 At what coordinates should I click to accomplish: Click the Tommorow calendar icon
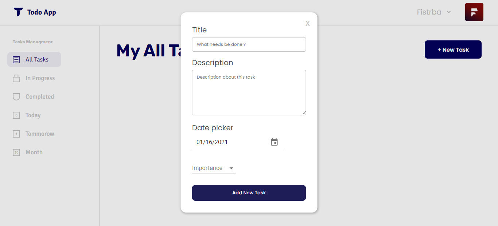click(x=16, y=134)
